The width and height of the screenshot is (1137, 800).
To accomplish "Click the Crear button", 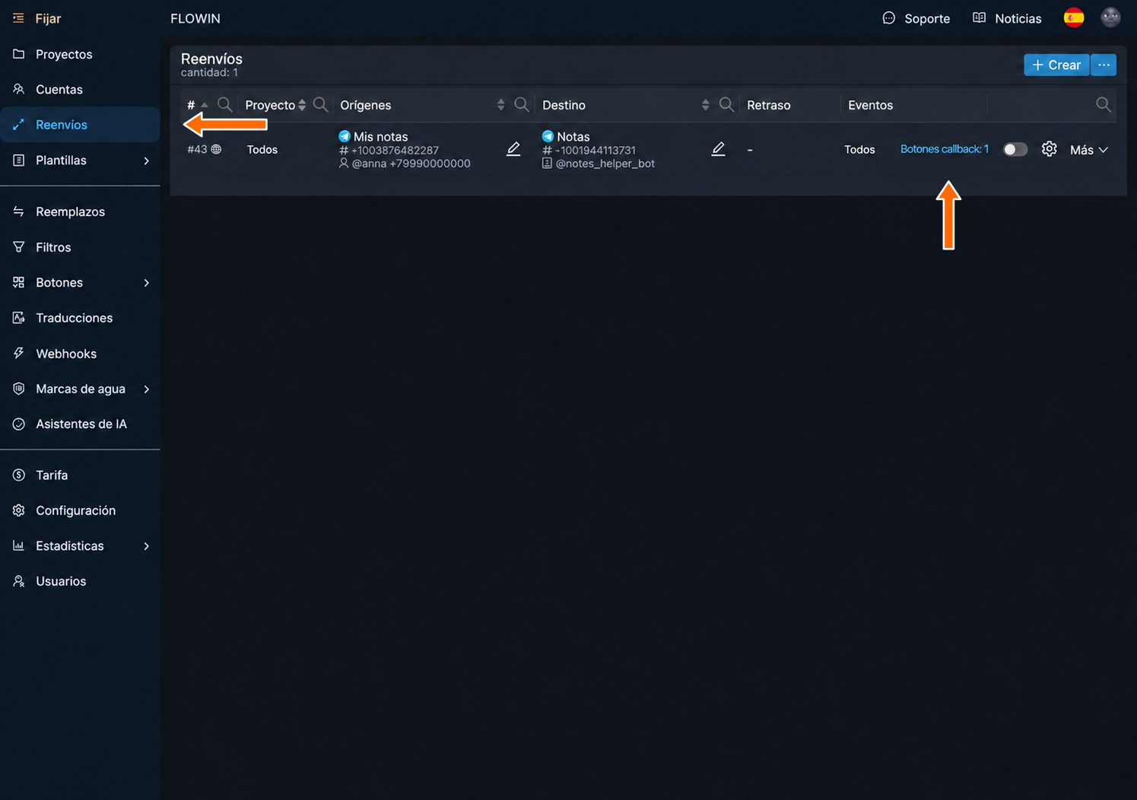I will pos(1056,65).
